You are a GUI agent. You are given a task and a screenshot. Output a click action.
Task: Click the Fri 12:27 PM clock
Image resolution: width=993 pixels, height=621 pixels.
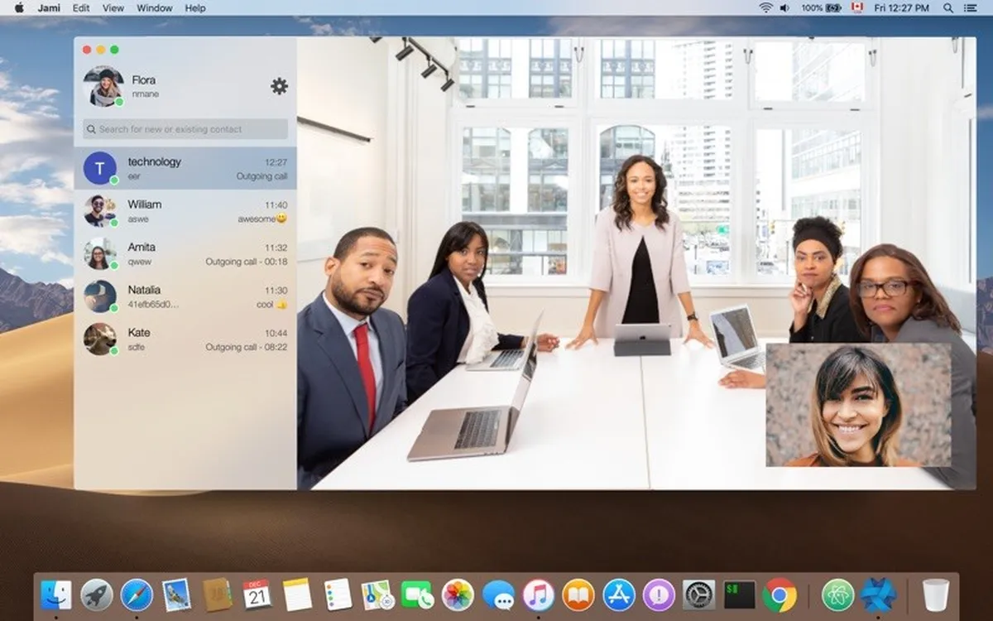coord(904,7)
